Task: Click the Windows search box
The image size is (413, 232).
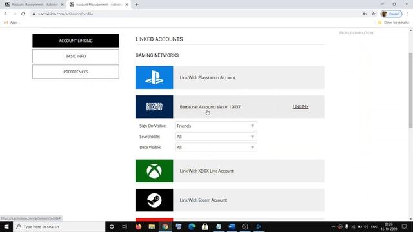Action: (59, 226)
